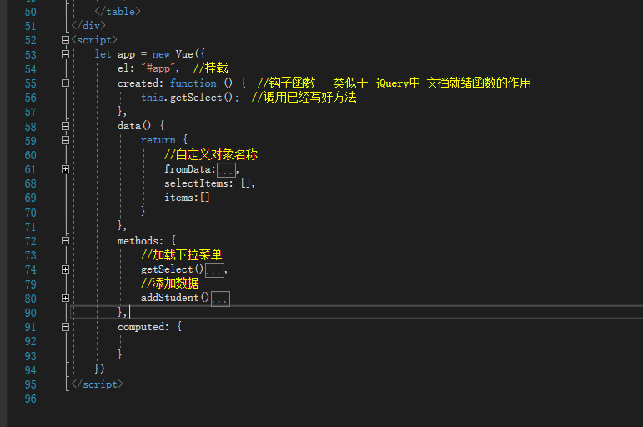Click the 'computed:' property name

point(143,327)
